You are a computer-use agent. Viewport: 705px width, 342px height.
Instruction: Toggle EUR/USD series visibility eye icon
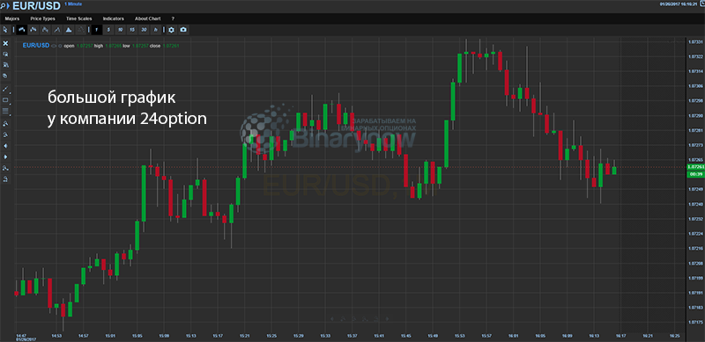click(54, 46)
